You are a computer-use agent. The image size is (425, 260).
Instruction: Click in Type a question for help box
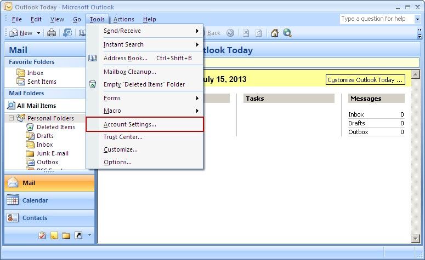point(377,19)
